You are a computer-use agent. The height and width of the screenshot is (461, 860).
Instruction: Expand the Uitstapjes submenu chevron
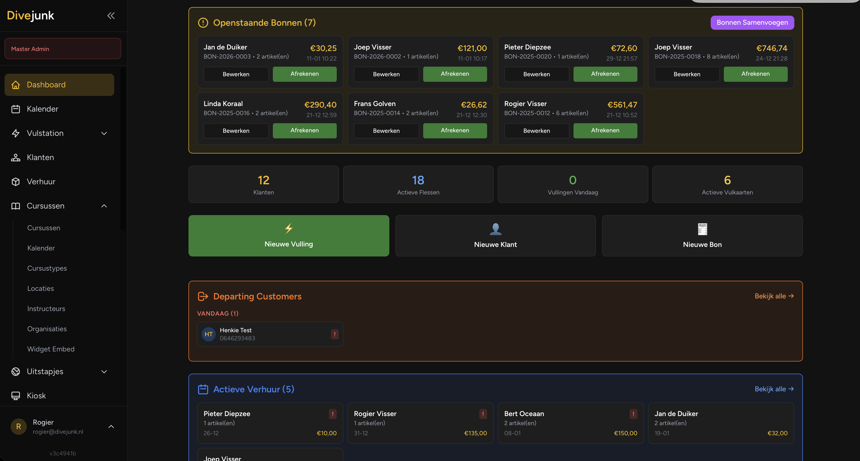coord(104,372)
